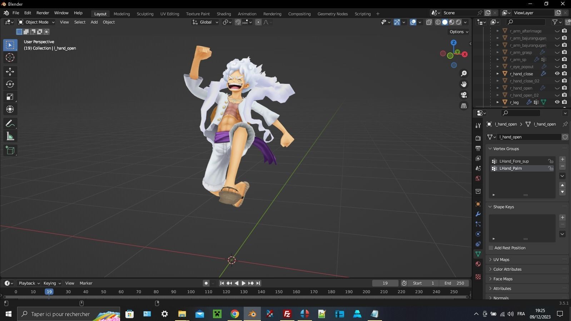The height and width of the screenshot is (321, 571).
Task: Open the File menu
Action: pos(16,13)
